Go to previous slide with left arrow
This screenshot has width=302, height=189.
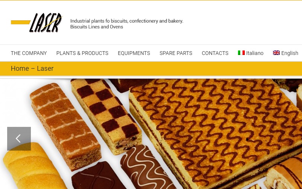19,139
